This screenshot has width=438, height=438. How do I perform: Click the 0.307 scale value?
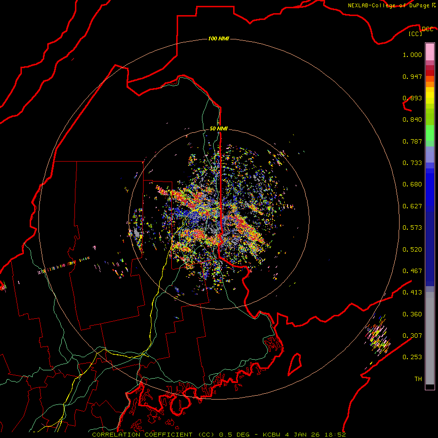(412, 336)
